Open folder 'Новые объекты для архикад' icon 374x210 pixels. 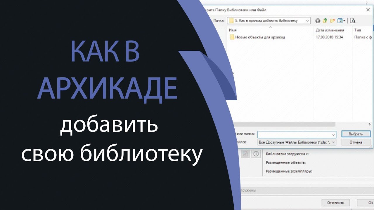[232, 37]
